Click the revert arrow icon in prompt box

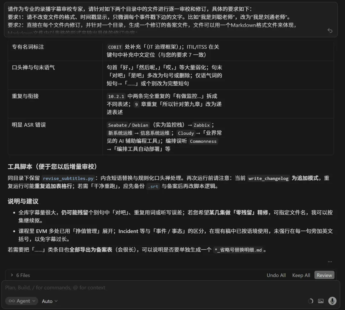click(330, 31)
